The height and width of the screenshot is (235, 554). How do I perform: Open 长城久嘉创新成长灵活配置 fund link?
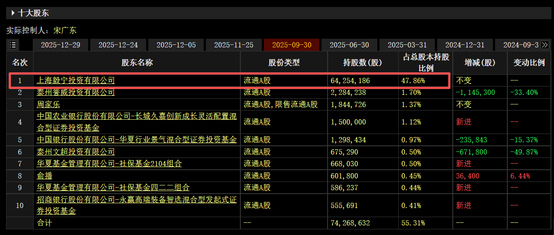click(137, 122)
